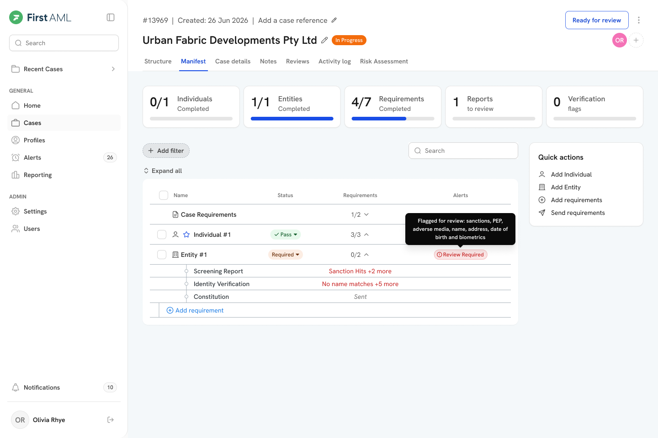Click the Cases briefcase icon
The image size is (658, 438).
click(16, 123)
